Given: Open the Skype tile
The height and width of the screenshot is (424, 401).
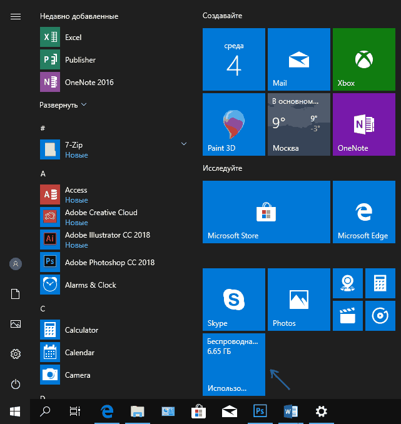Looking at the screenshot, I should (x=234, y=300).
